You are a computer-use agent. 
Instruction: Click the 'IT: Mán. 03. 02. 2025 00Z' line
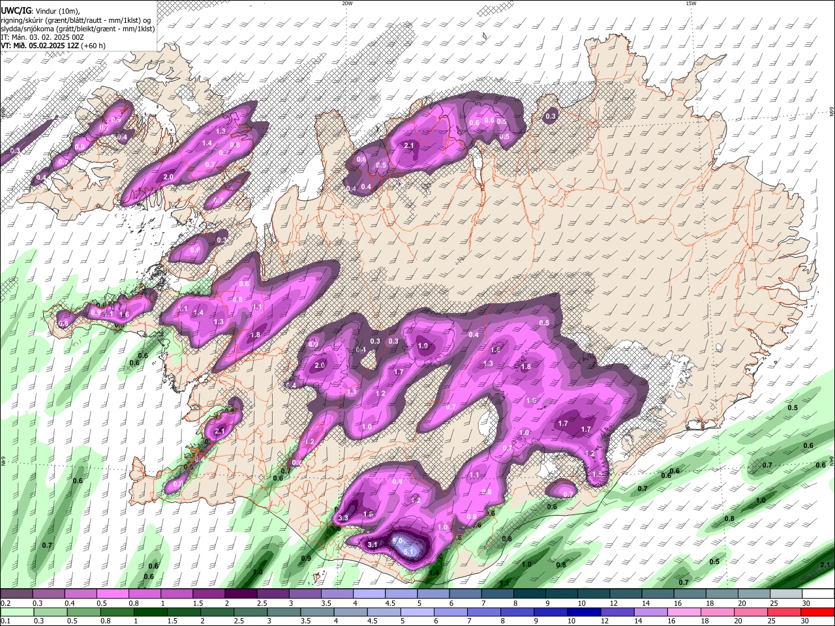click(x=42, y=37)
